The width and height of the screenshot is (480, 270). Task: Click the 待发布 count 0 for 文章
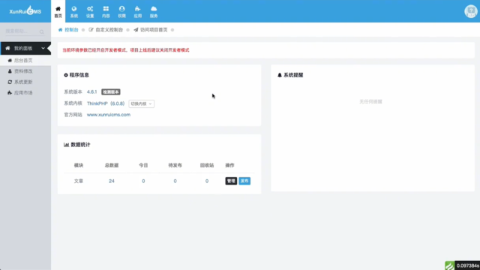tap(175, 181)
